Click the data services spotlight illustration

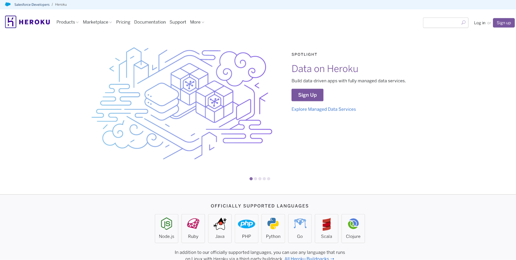pos(182,103)
